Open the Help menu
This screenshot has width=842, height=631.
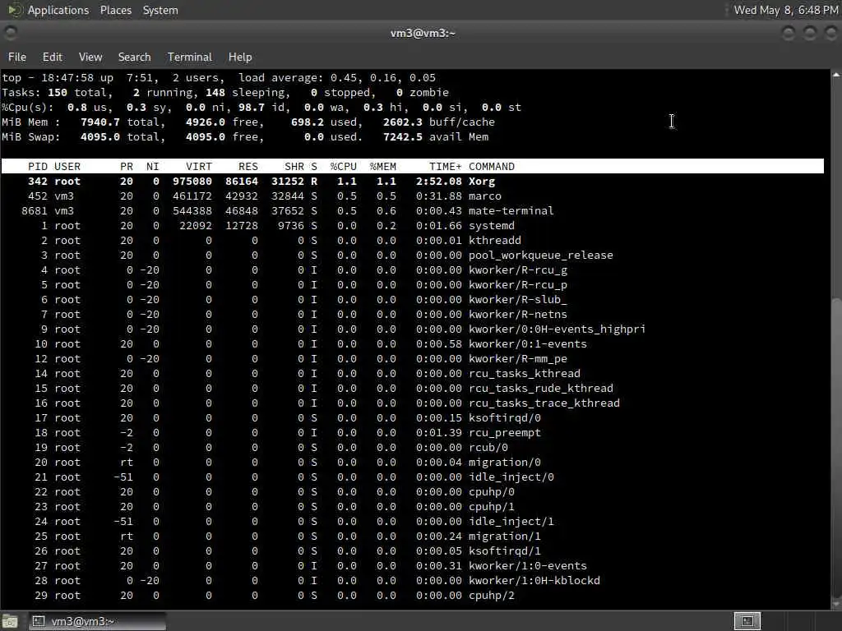coord(240,57)
